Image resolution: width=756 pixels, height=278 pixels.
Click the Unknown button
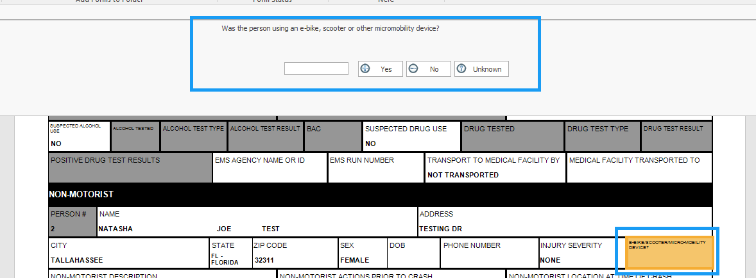coord(482,69)
